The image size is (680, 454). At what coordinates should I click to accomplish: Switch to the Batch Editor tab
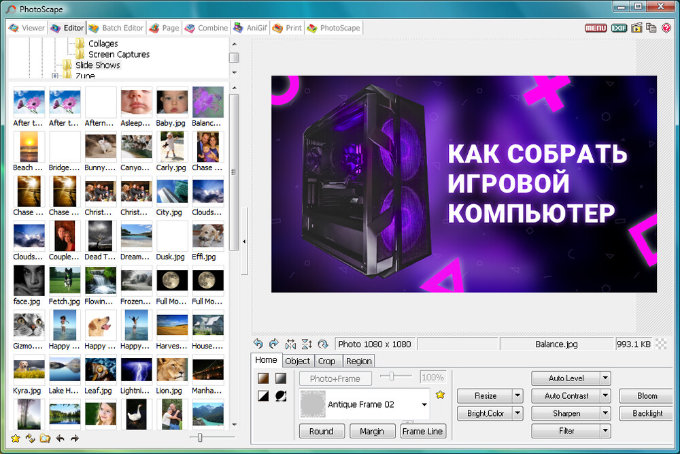coord(116,28)
